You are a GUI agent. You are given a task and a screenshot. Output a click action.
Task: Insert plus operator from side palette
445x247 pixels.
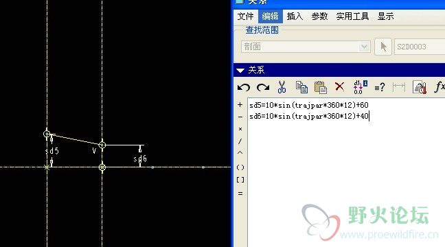pos(240,105)
